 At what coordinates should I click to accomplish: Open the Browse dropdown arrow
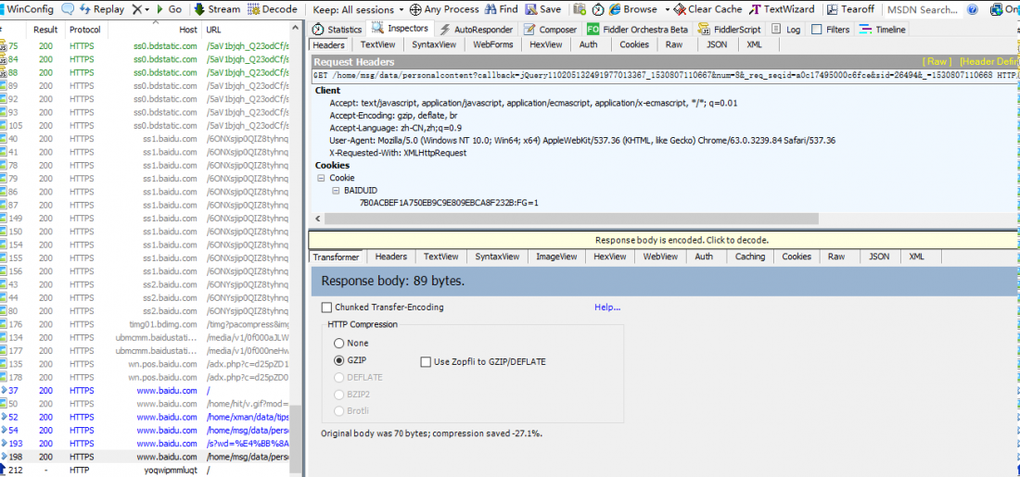(x=667, y=10)
